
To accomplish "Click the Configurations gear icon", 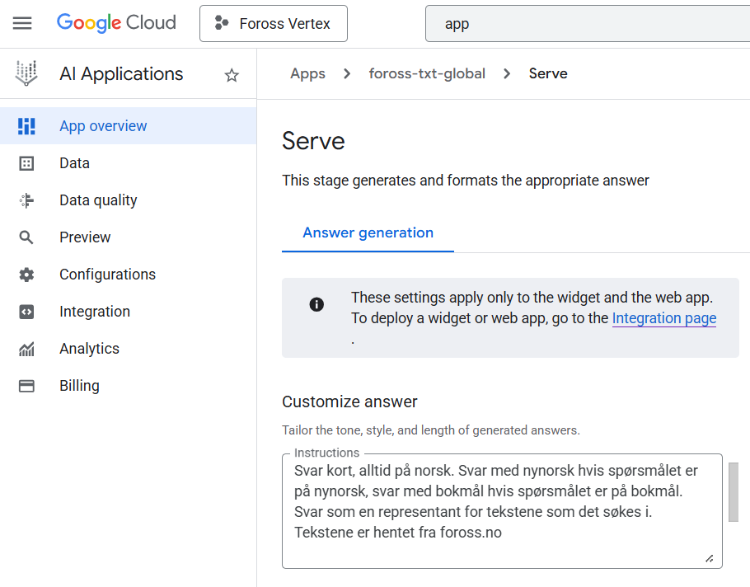I will [x=26, y=275].
